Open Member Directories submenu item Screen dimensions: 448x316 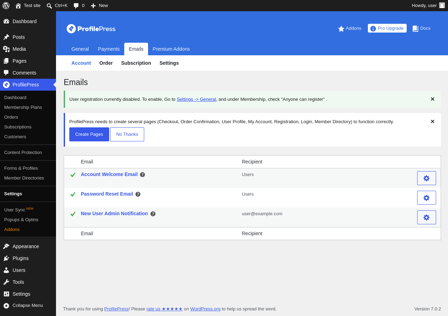[28, 178]
